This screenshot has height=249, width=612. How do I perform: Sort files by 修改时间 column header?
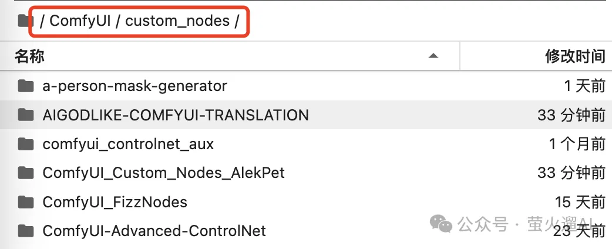(x=575, y=56)
